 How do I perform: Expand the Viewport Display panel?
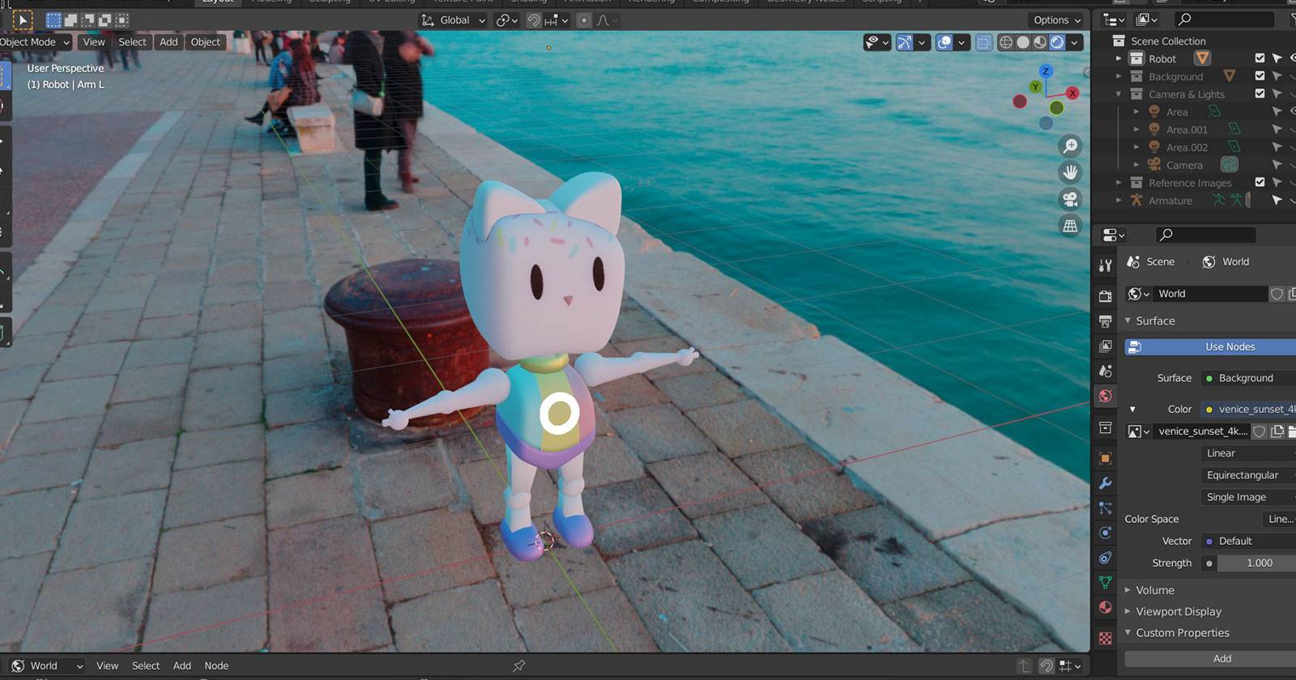1128,611
